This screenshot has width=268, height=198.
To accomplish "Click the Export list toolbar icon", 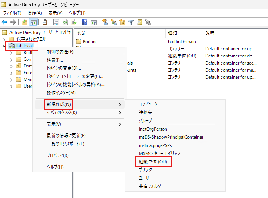I will [74, 22].
